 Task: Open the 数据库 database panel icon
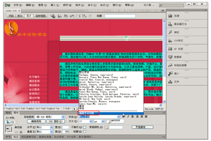170,57
